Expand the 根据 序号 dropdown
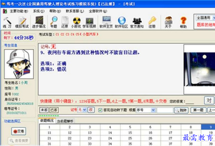Screen dimensions: 215x146 tap(153, 110)
